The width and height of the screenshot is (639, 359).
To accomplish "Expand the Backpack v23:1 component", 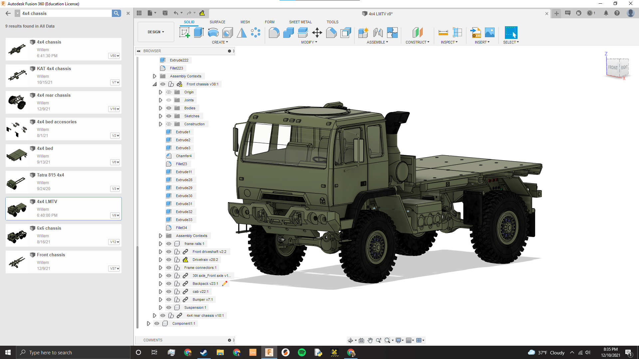I will [x=160, y=284].
